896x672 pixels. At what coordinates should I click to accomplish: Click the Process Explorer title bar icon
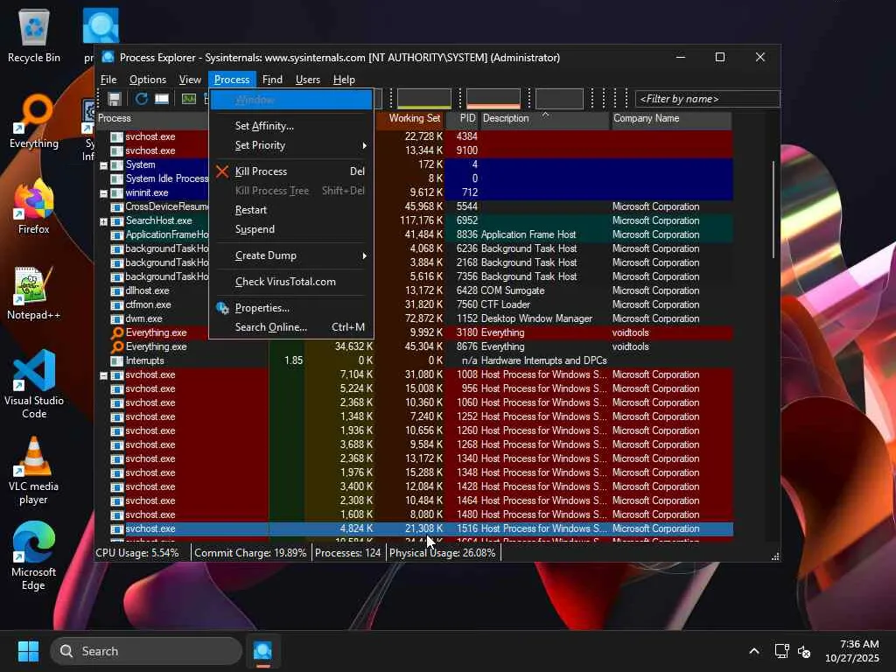point(108,57)
